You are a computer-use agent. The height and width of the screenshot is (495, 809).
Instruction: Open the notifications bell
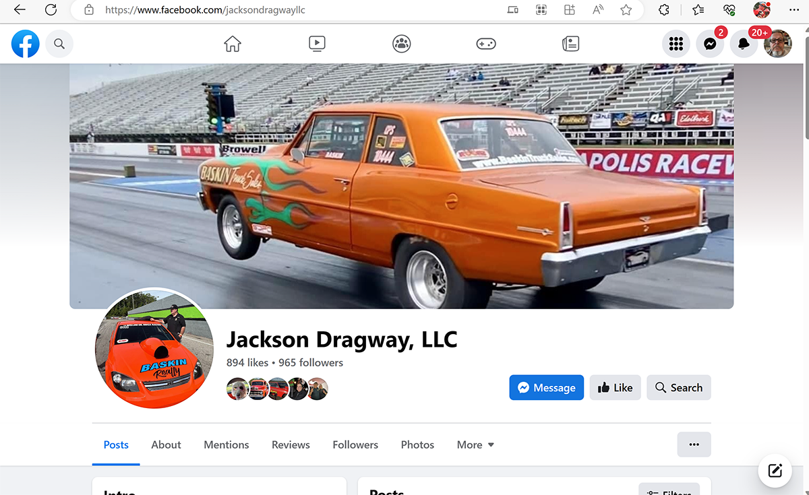pyautogui.click(x=744, y=44)
